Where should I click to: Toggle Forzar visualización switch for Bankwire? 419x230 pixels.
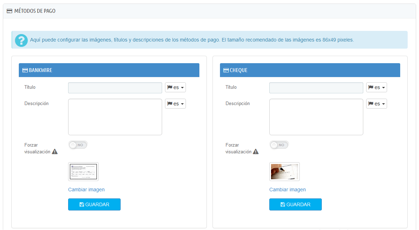pos(78,145)
